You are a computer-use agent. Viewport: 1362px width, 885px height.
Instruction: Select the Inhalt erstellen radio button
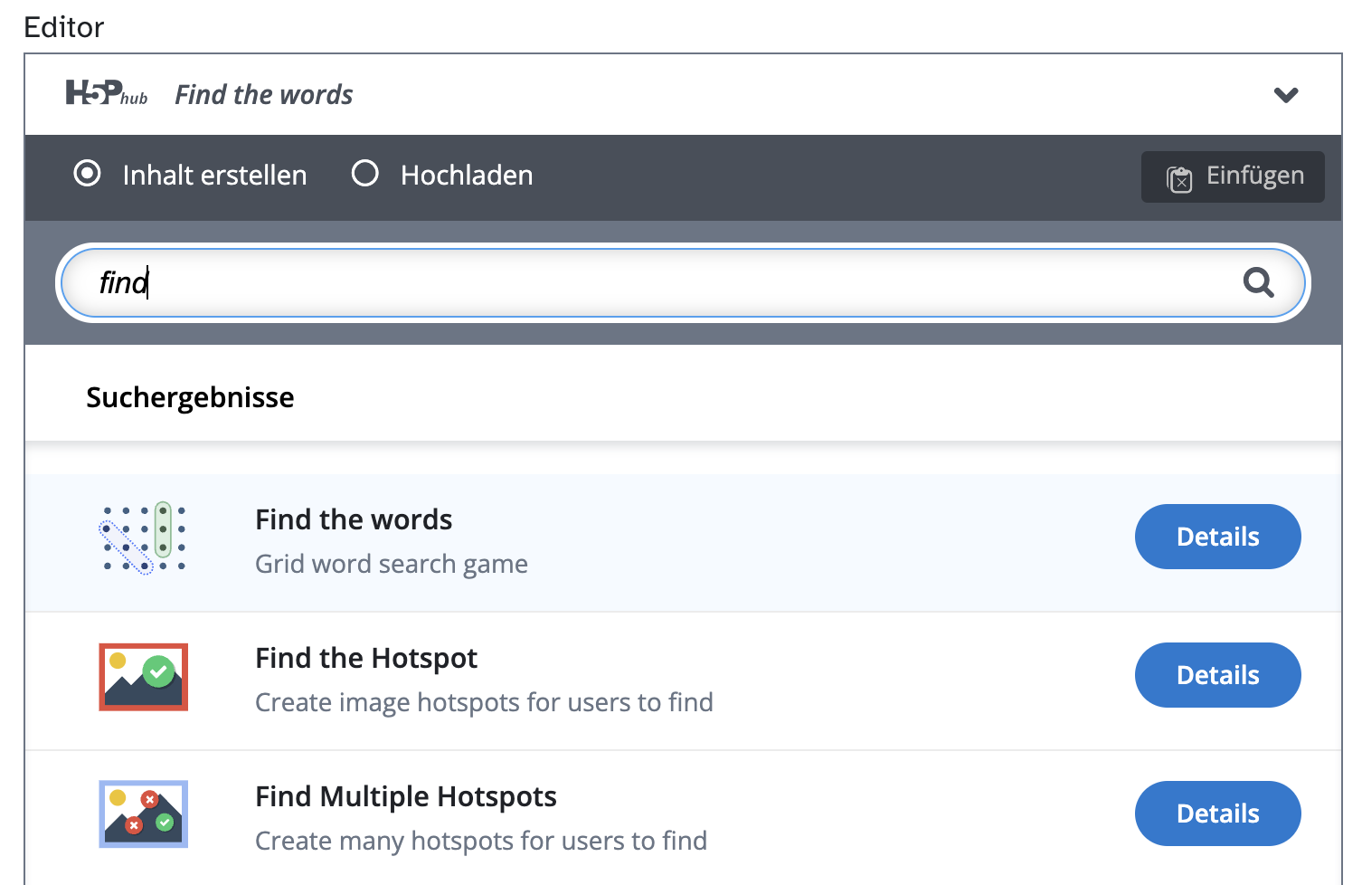(88, 174)
